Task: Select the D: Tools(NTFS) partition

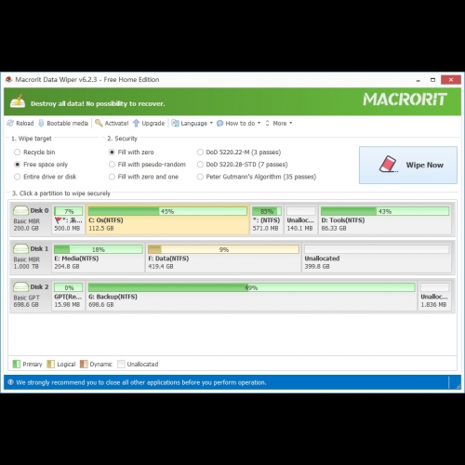Action: 385,219
